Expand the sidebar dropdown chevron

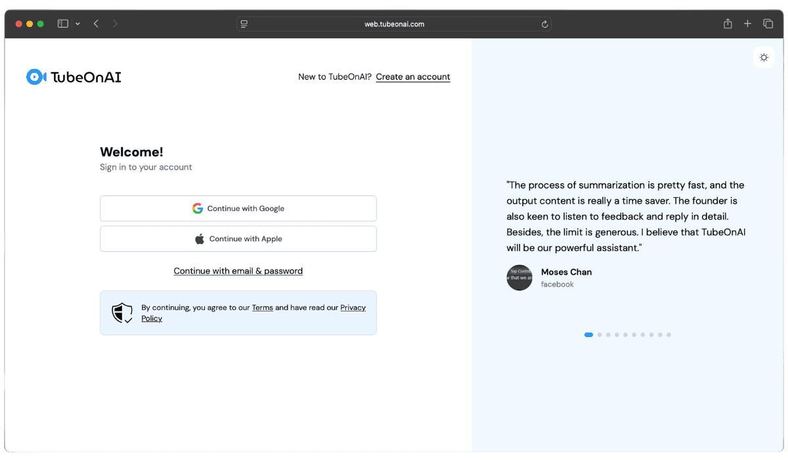[x=77, y=24]
